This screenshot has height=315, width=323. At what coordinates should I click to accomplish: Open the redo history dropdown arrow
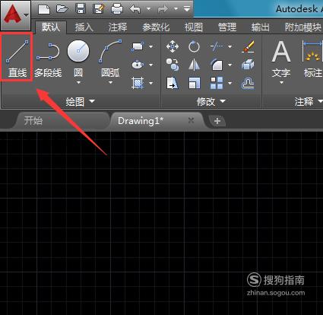click(x=176, y=9)
